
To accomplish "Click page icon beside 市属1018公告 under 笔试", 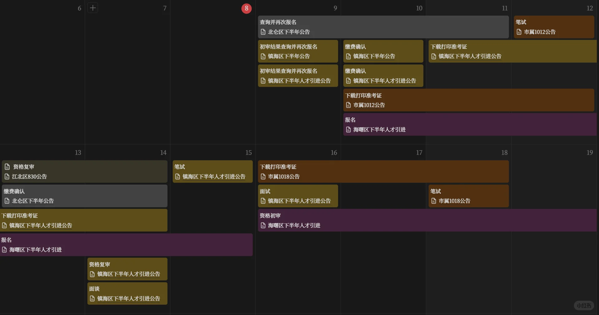I will pyautogui.click(x=434, y=201).
